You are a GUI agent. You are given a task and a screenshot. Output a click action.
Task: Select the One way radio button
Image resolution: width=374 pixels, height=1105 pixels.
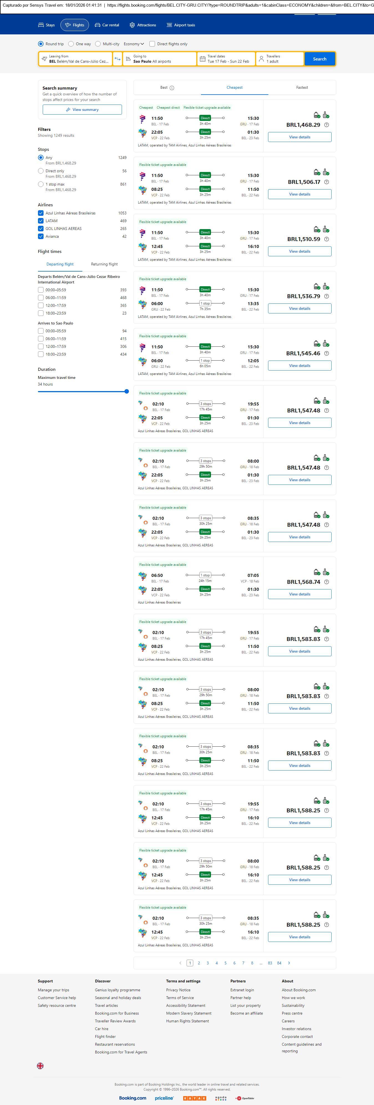pos(71,44)
